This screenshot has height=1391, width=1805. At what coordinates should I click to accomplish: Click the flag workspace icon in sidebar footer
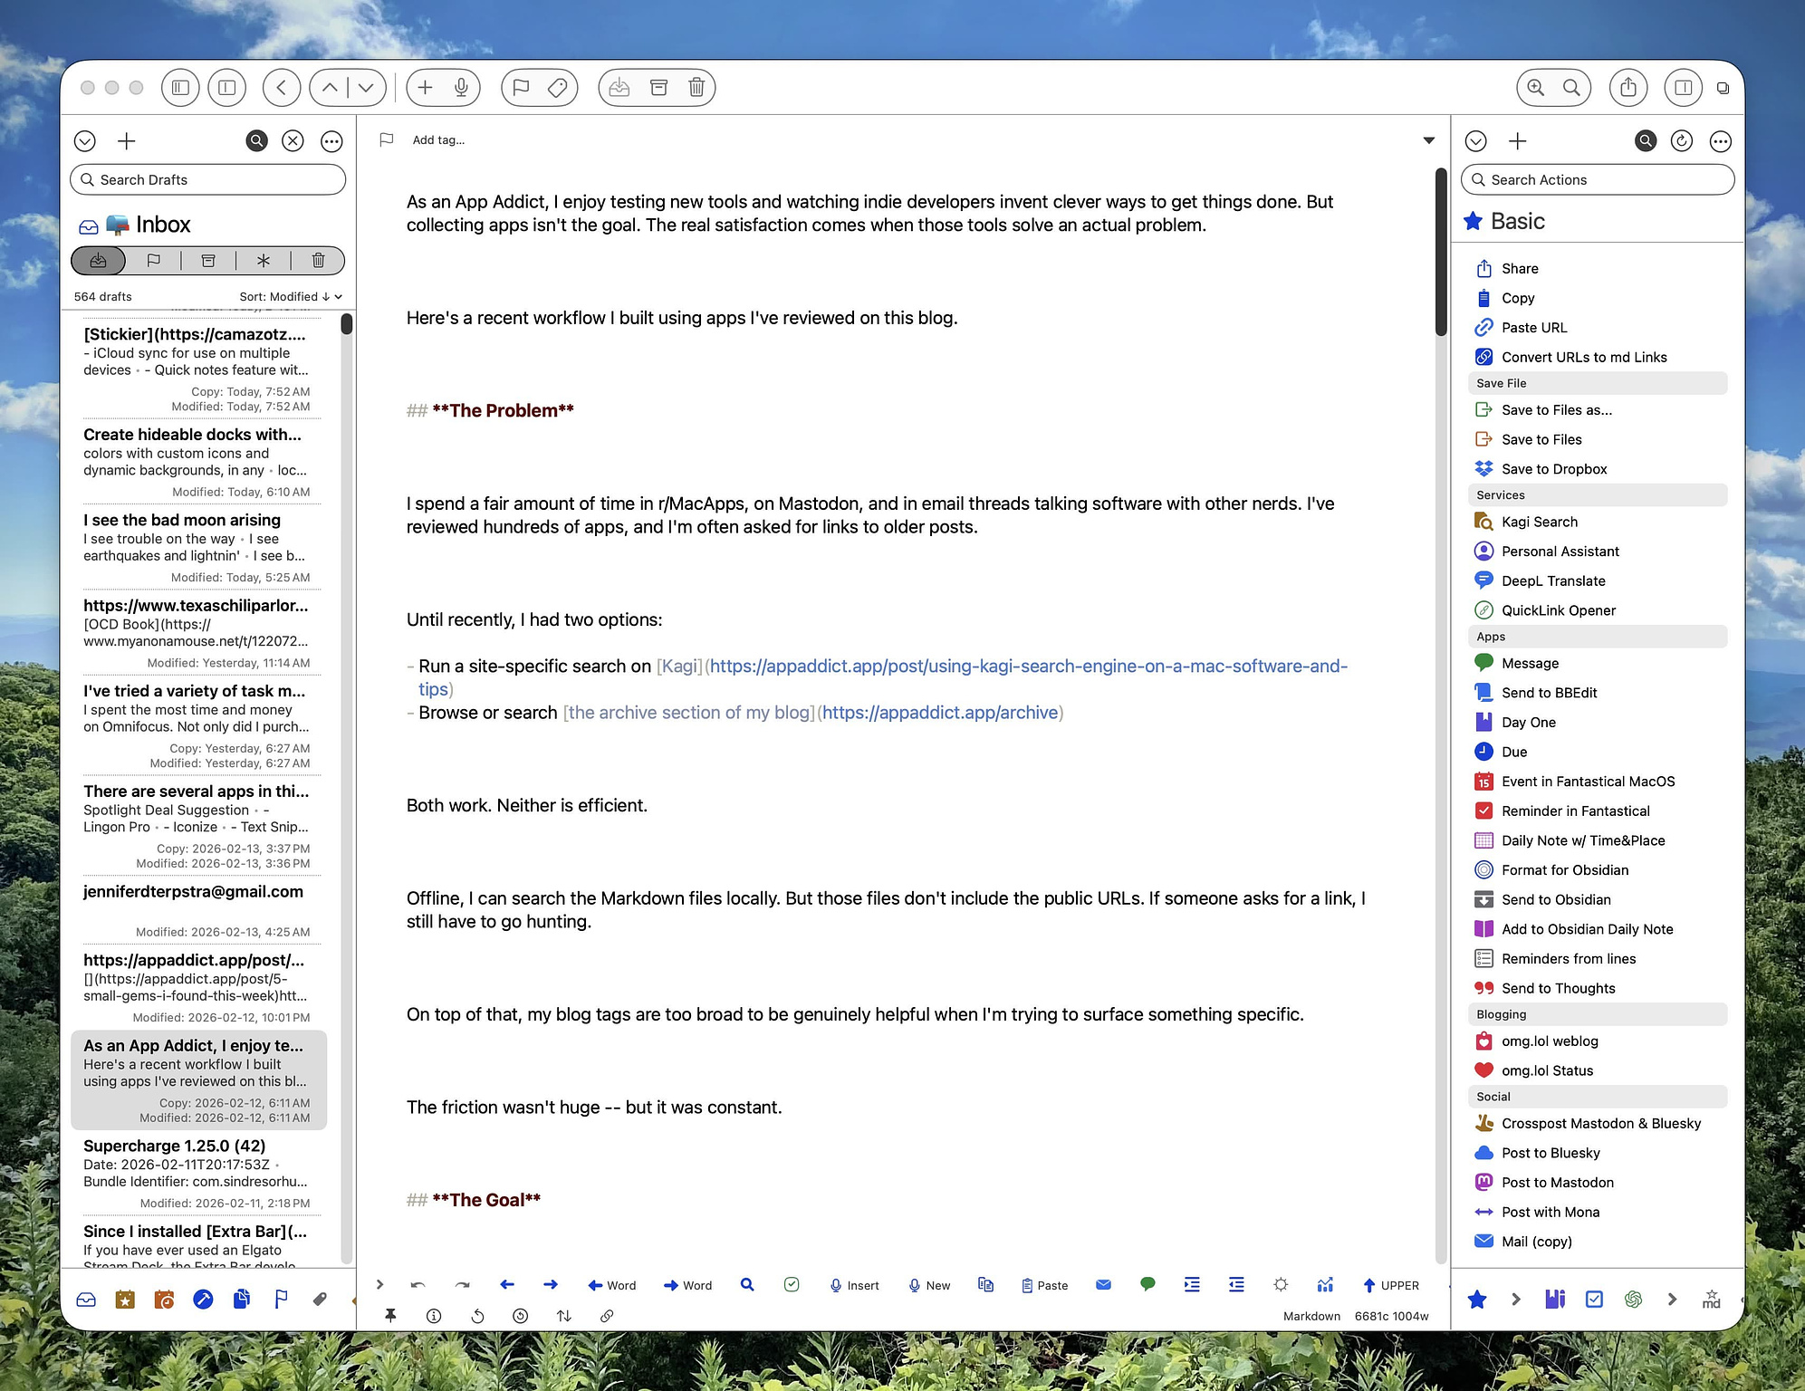pos(281,1300)
